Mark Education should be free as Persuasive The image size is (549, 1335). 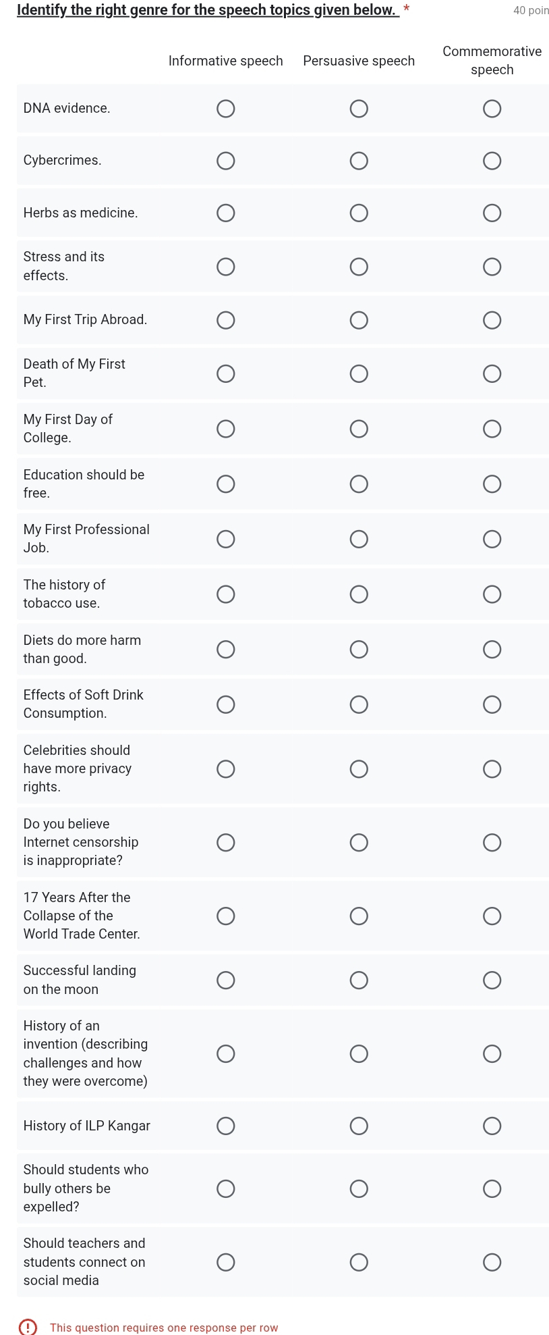tap(359, 484)
